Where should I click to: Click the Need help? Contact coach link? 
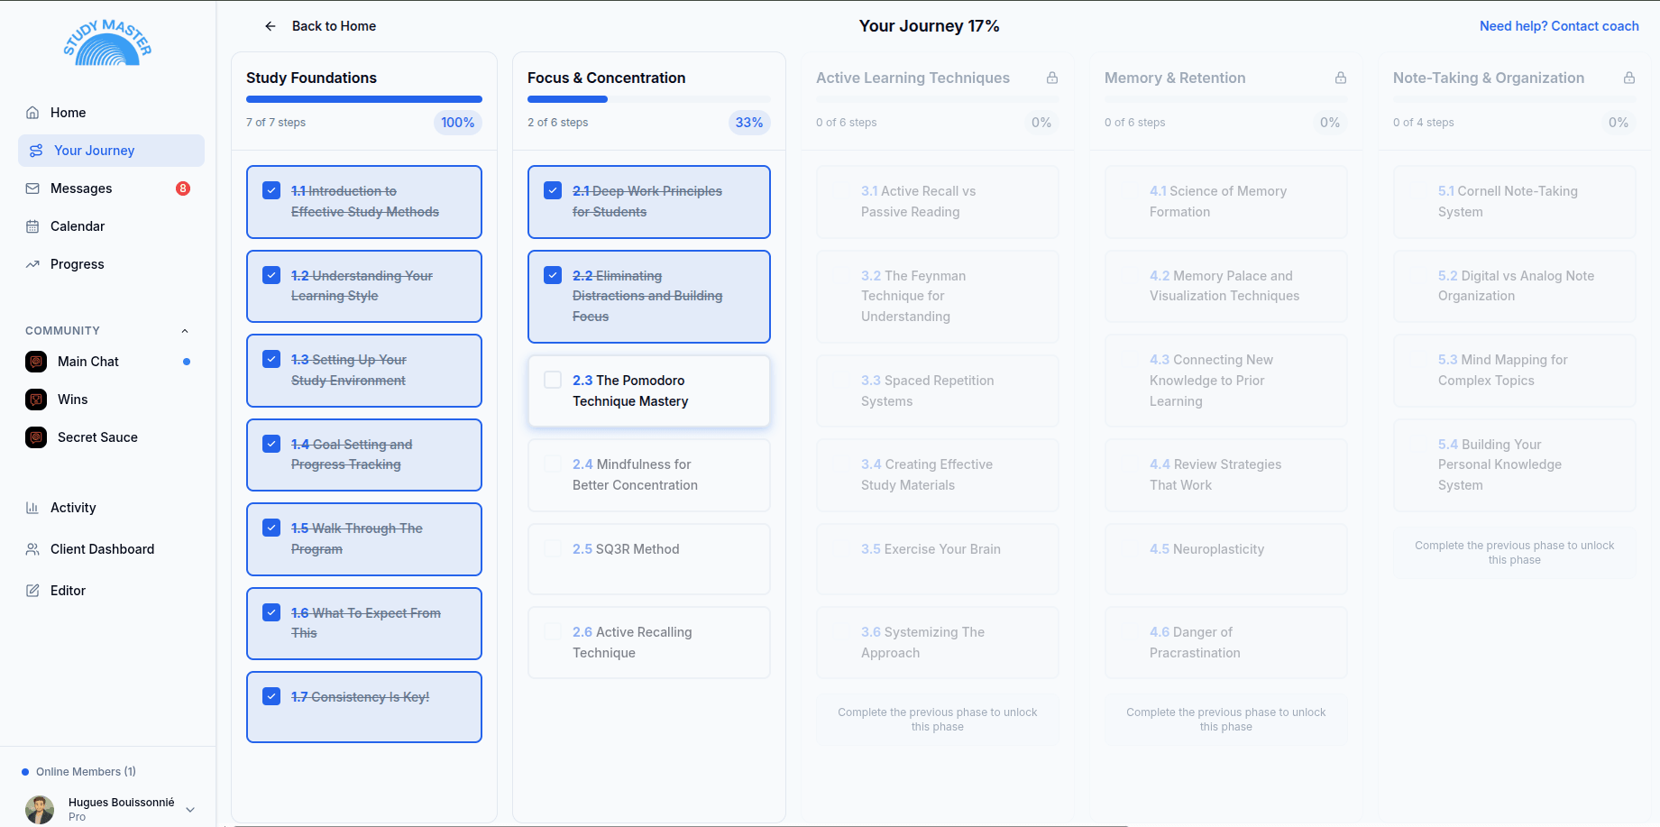(1559, 26)
